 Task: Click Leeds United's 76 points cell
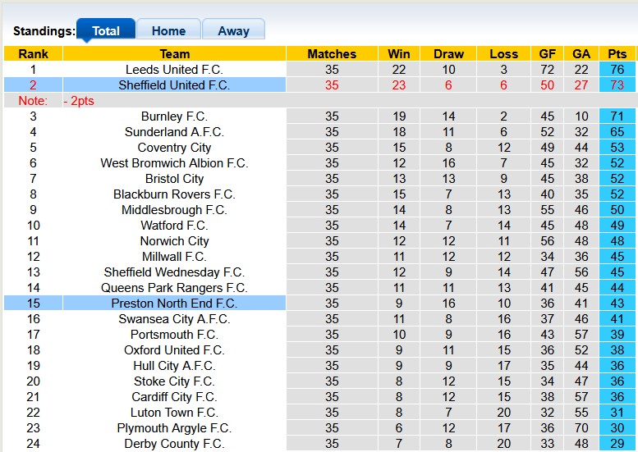(x=617, y=70)
